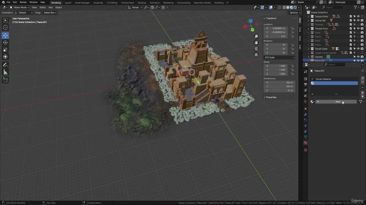Select the Add Cube tool in toolbar
Screen dimensions: 366x205
coord(5,80)
